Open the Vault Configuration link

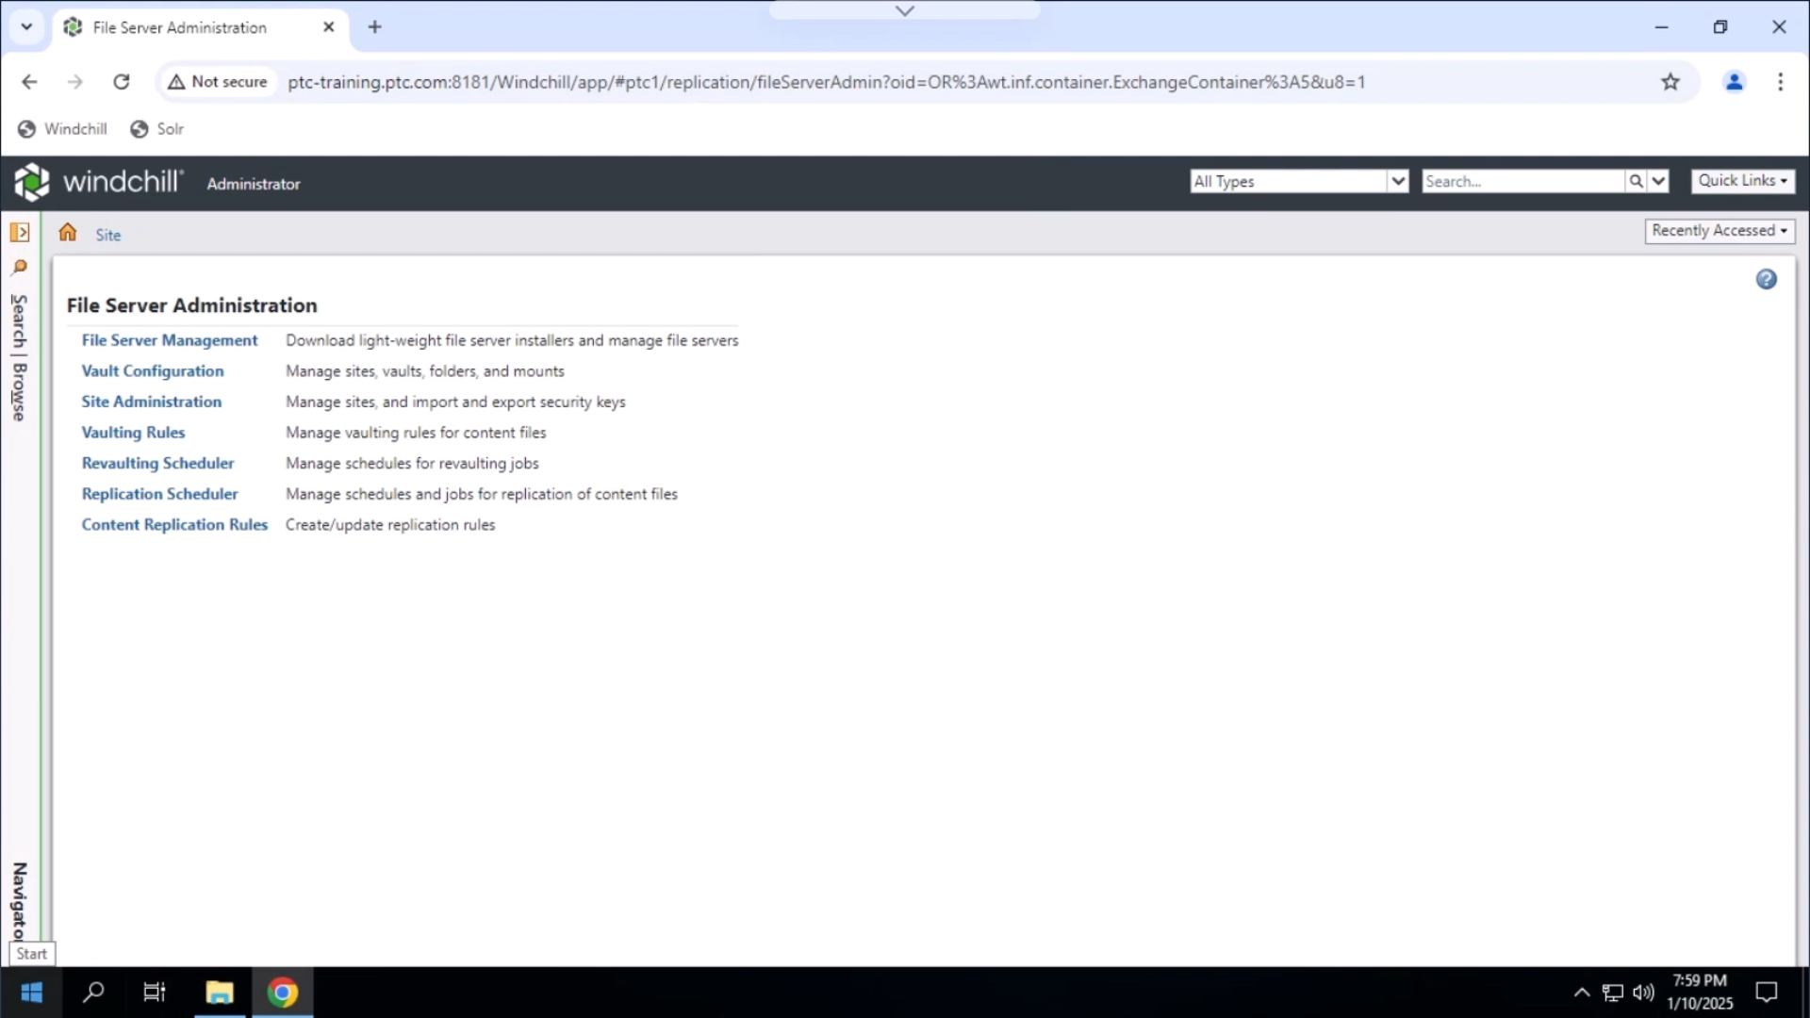coord(153,371)
